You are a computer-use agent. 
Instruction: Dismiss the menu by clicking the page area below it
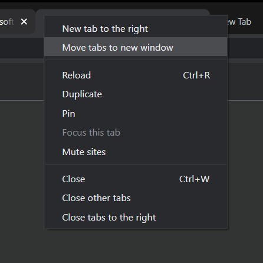pos(136,246)
